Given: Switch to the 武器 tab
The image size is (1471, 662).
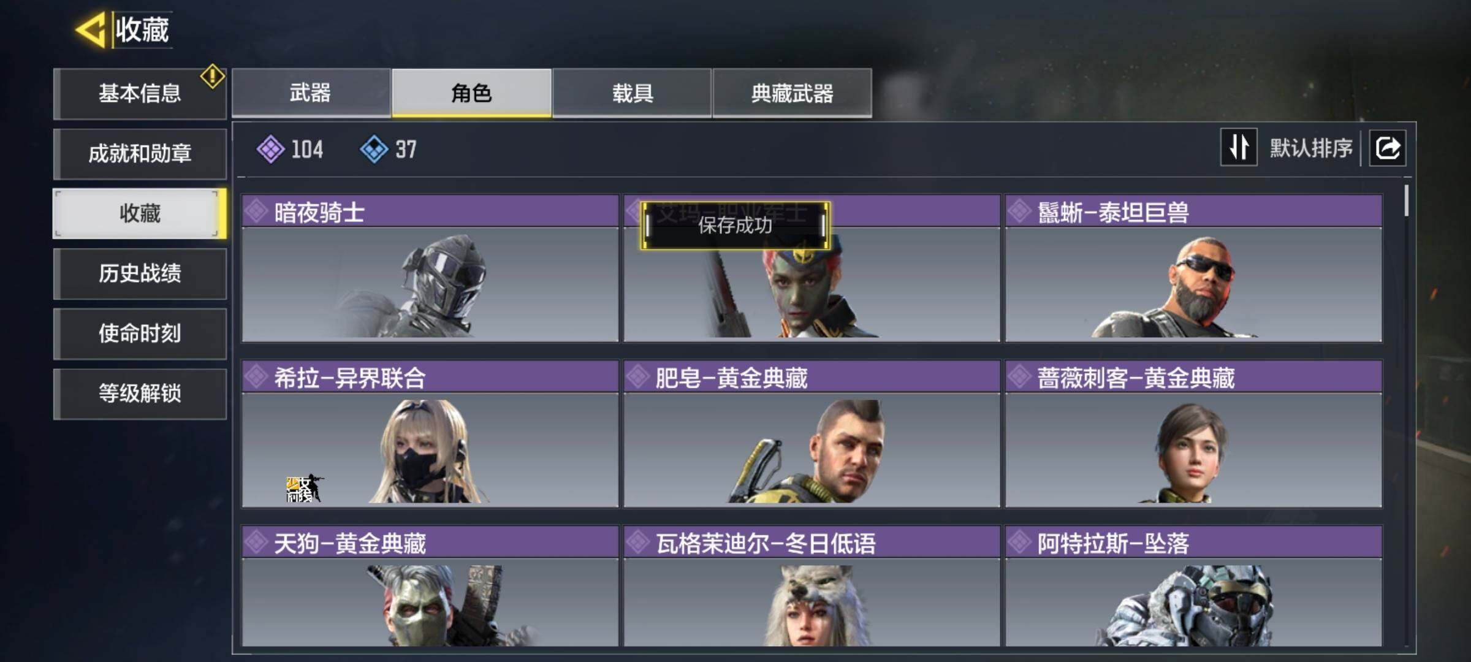Looking at the screenshot, I should coord(311,93).
